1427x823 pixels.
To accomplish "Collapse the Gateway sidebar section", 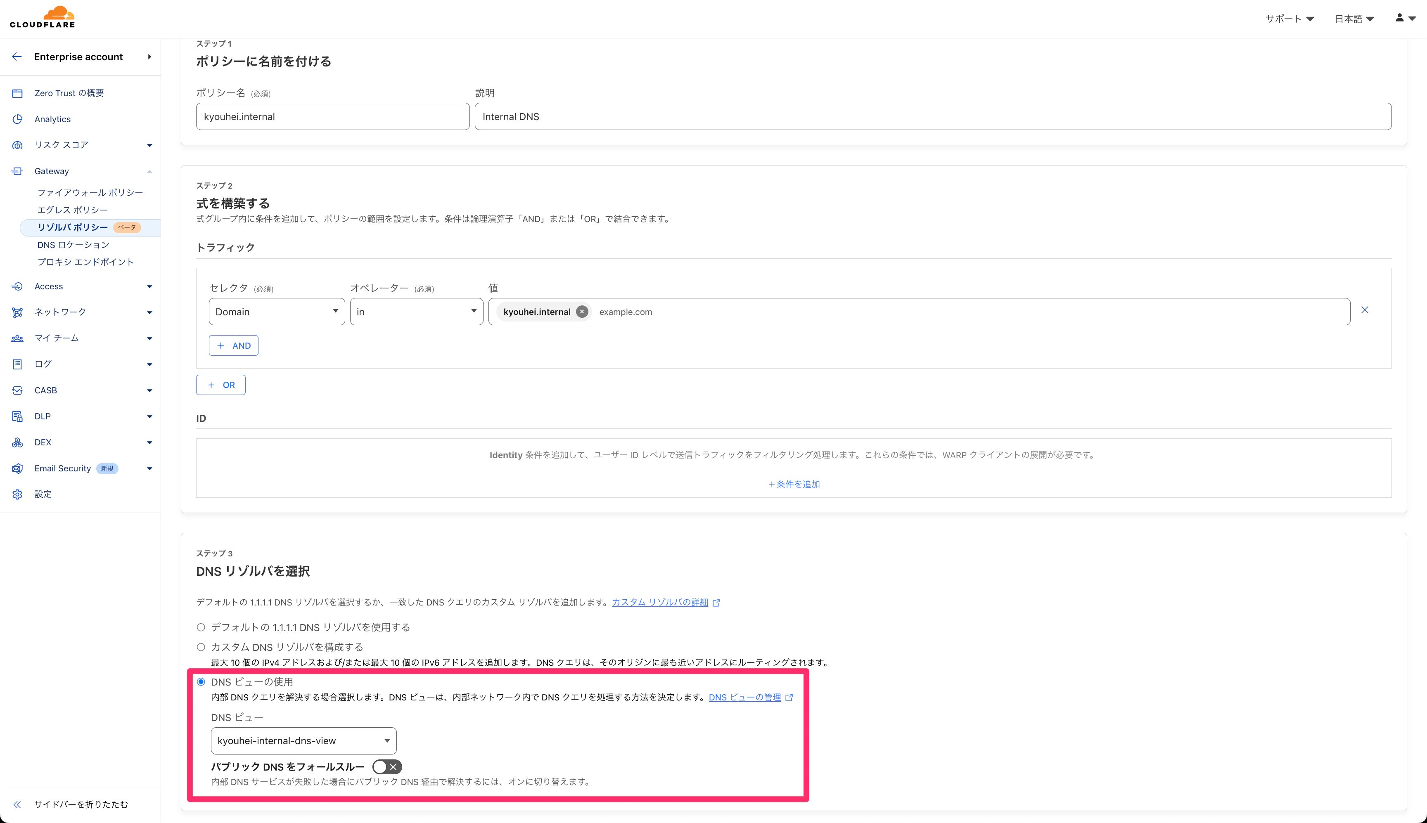I will [x=149, y=171].
